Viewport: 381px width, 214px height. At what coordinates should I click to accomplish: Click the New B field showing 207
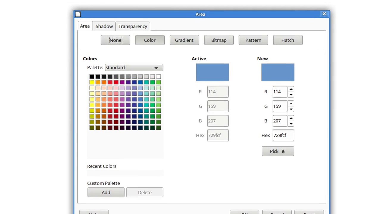(280, 121)
